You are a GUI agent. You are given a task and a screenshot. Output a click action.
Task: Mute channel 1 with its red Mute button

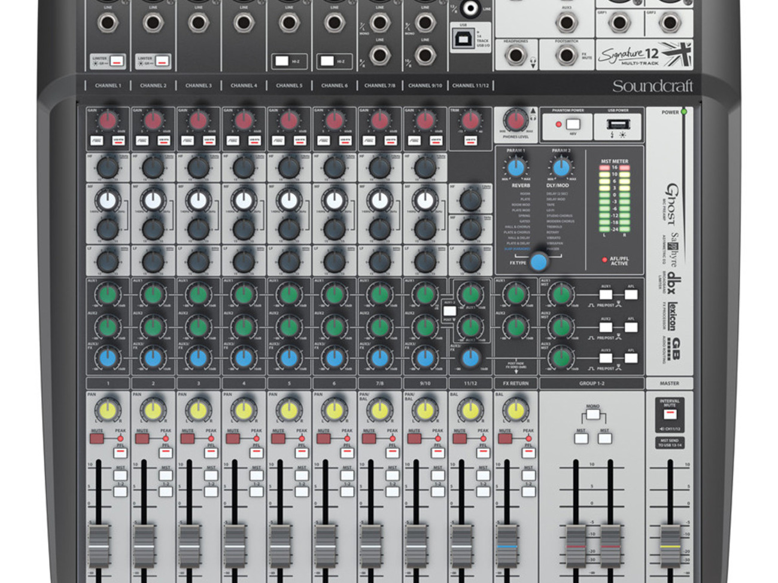point(96,439)
